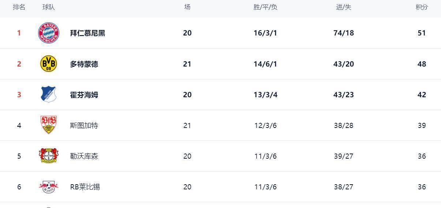Sort by the 积分 column header
441x208 pixels.
[x=422, y=7]
